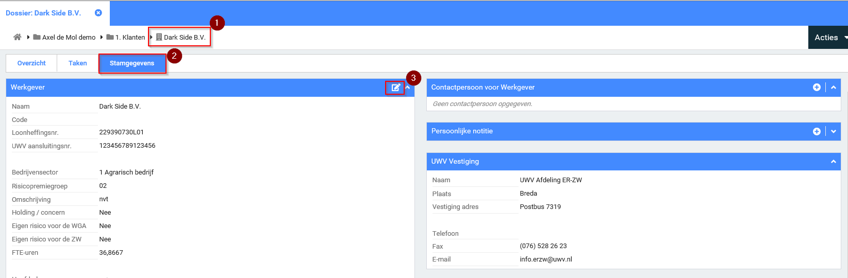Open the Taken tab
The image size is (848, 278).
(x=78, y=63)
